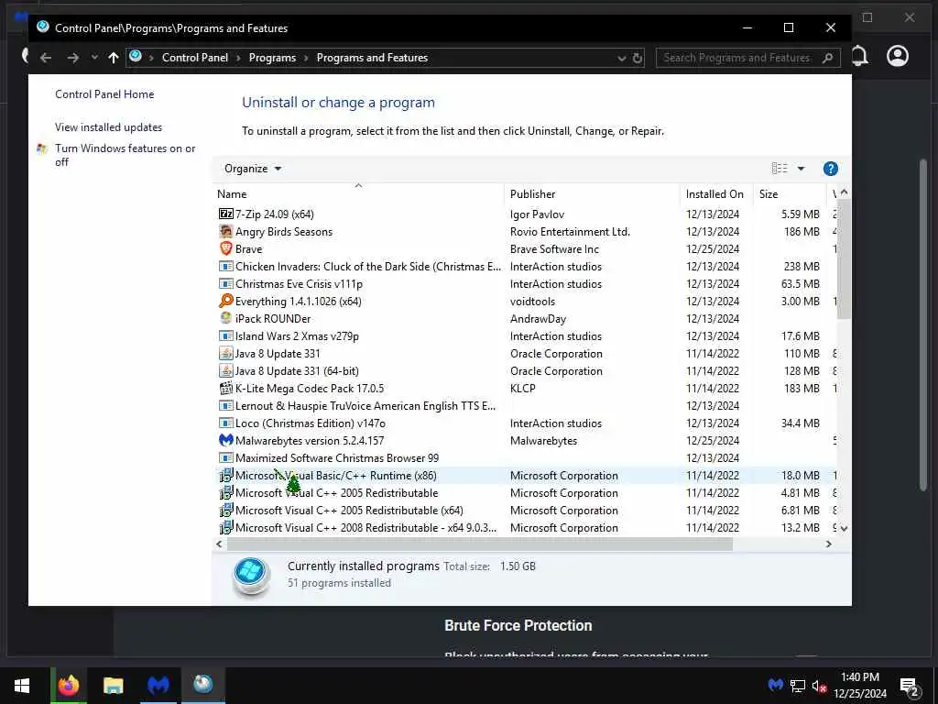Expand the chevron after Programs breadcrumb
Viewport: 938px width, 704px height.
click(x=306, y=58)
